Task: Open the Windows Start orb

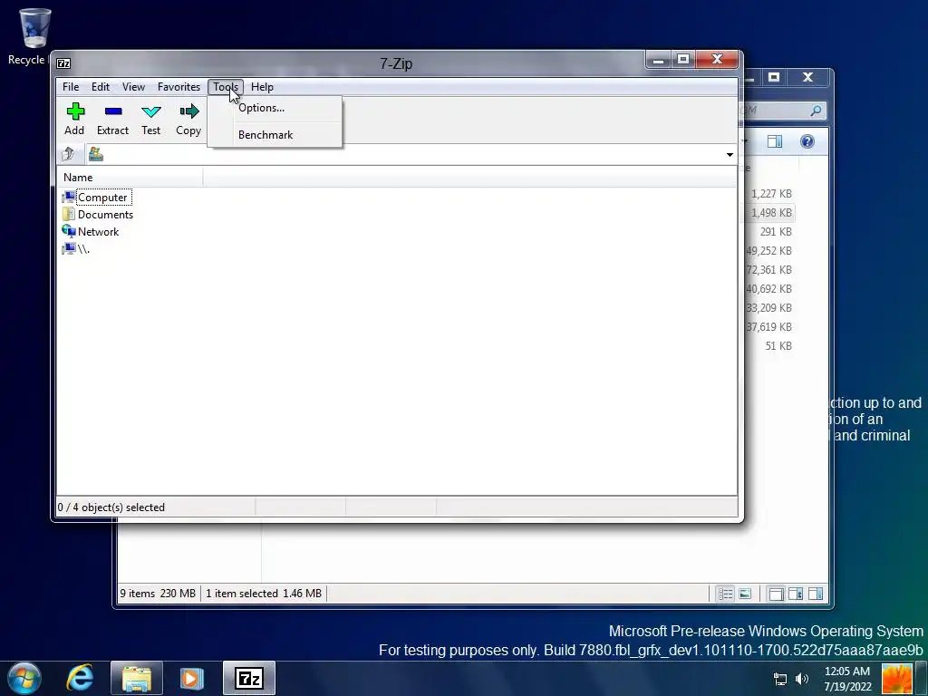Action: [x=24, y=678]
